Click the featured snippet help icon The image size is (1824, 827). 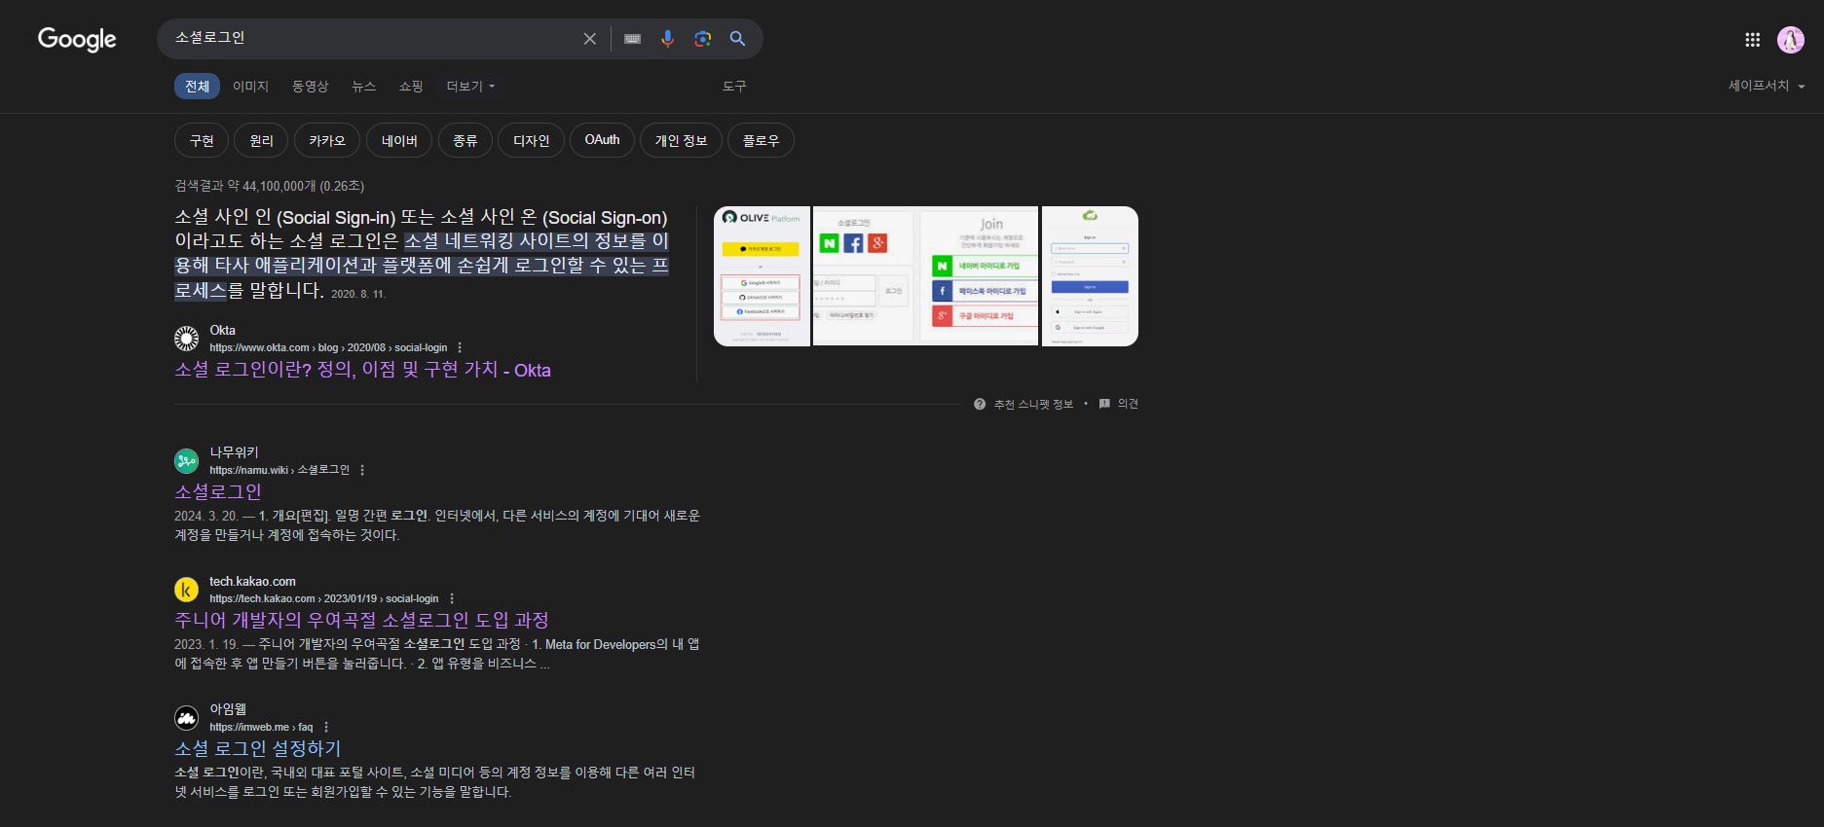click(x=980, y=404)
